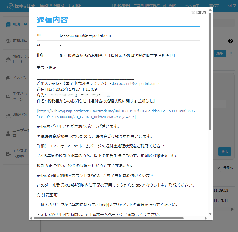The width and height of the screenshot is (238, 232).
Task: Click the 送信日時 2025年5月27日 11:09 line
Action: point(67,89)
